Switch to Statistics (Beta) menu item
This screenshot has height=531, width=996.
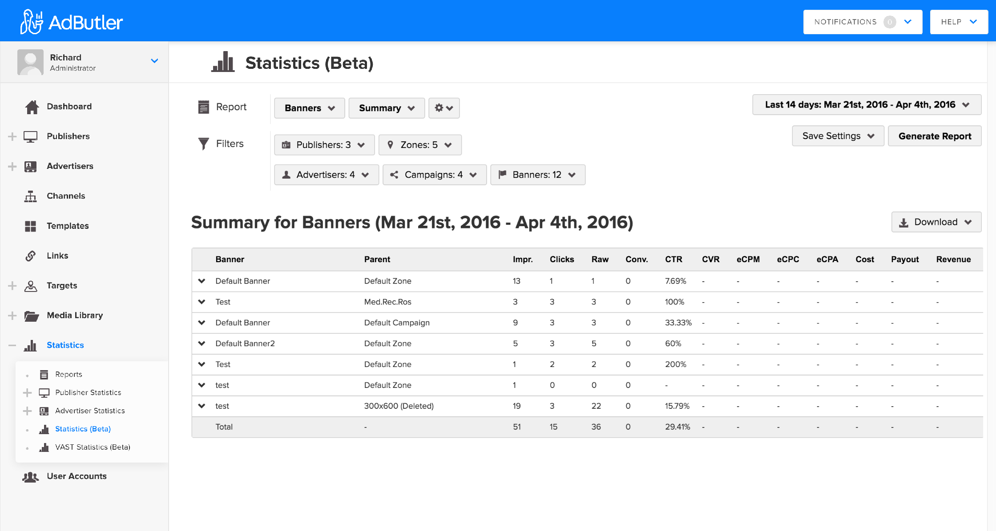83,429
